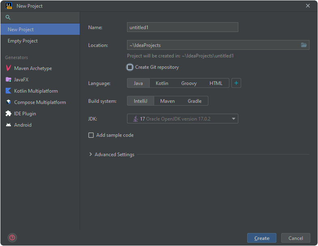Choose Kotlin Multiplatform generator label
318x246 pixels.
tap(36, 91)
